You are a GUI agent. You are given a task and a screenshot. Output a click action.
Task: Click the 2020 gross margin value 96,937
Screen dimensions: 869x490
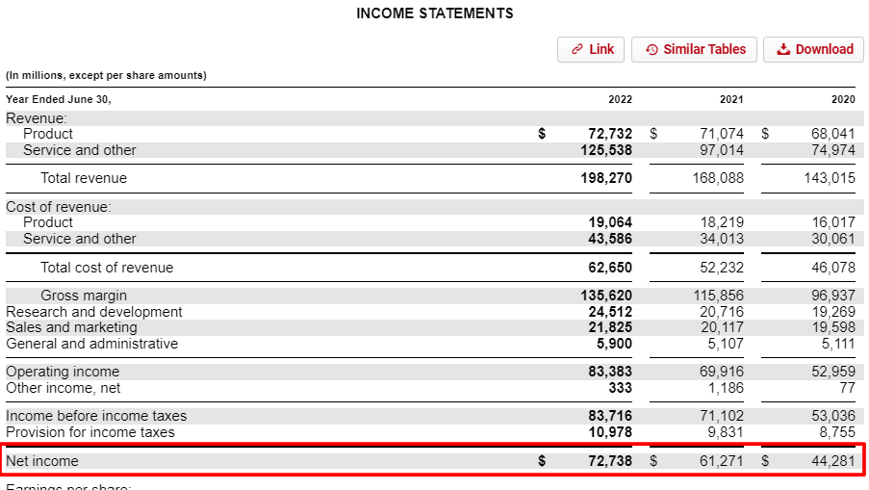(833, 296)
